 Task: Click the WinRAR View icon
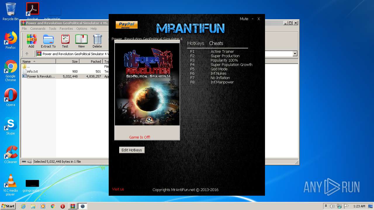(x=81, y=41)
